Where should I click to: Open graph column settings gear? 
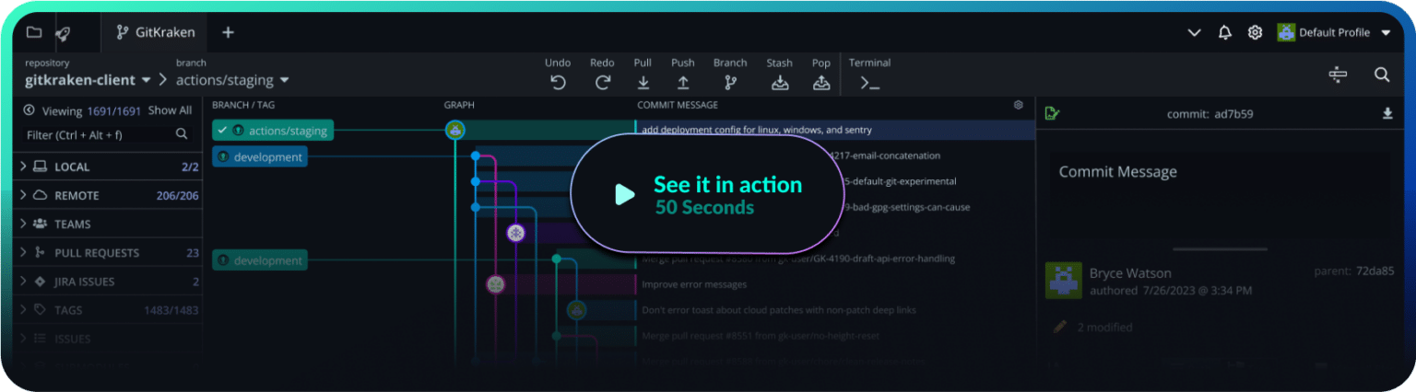pyautogui.click(x=1019, y=105)
